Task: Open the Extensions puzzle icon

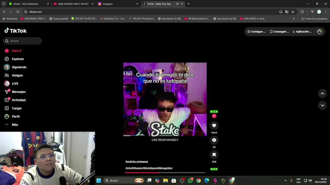Action: click(x=302, y=12)
